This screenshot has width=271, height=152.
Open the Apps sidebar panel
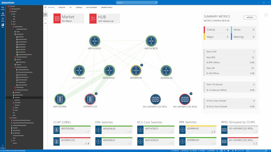click(x=3, y=25)
